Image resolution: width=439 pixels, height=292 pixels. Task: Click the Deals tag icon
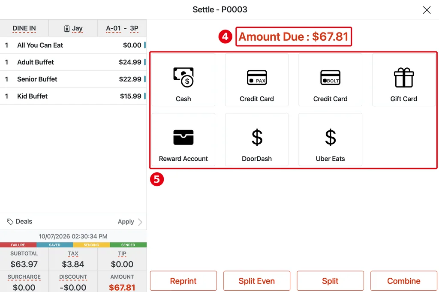pyautogui.click(x=10, y=222)
